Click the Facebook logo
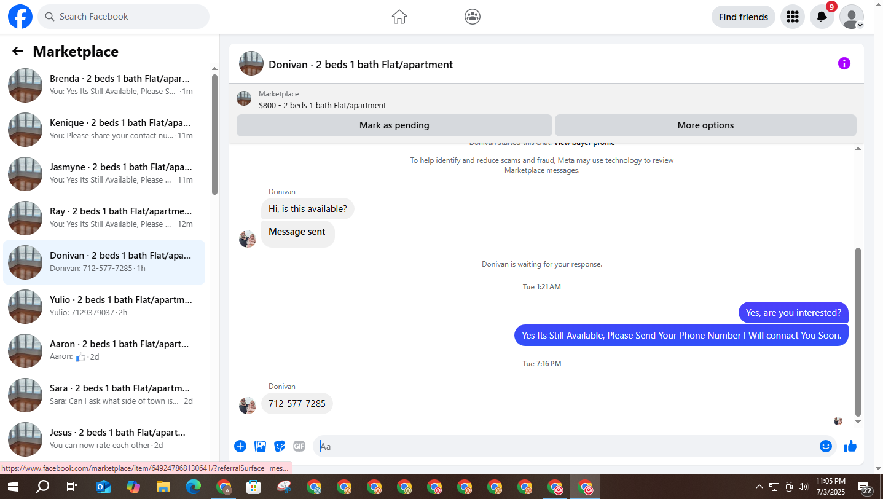Screen dimensions: 883x499 click(20, 17)
